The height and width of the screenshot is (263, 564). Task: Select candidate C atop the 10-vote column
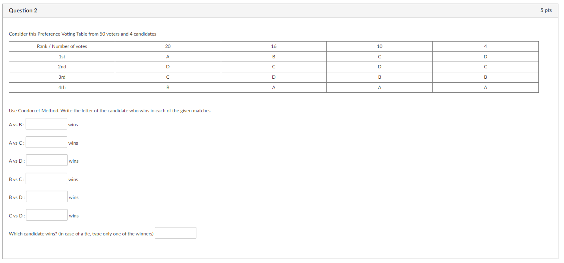379,56
